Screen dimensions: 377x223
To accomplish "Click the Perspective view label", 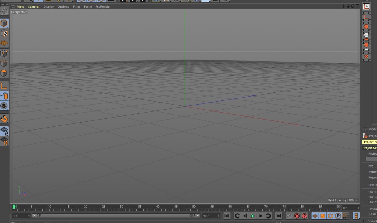I will [x=19, y=12].
